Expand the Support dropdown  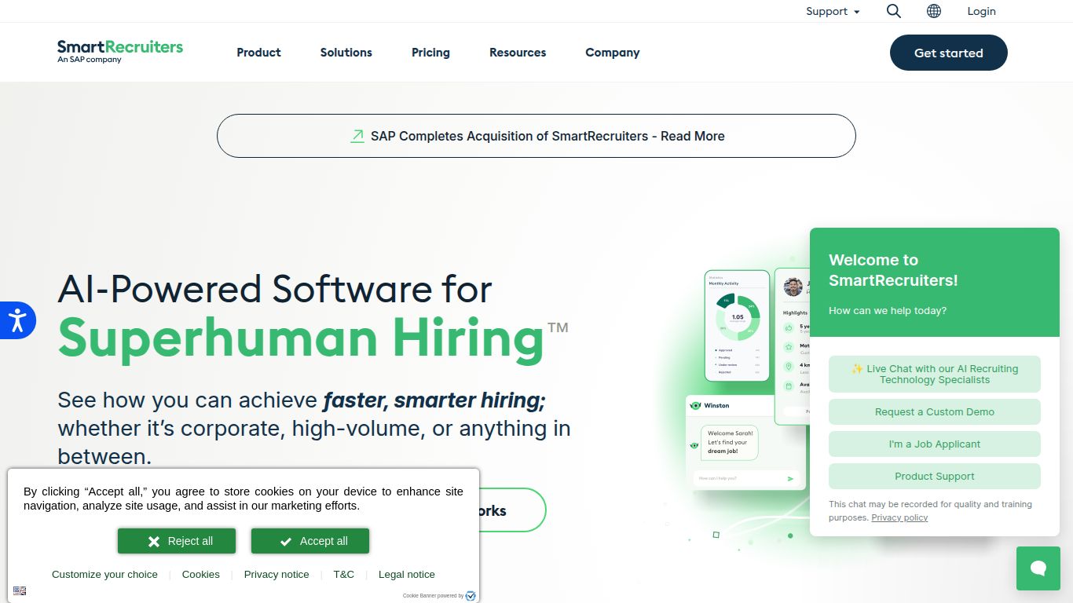[833, 11]
